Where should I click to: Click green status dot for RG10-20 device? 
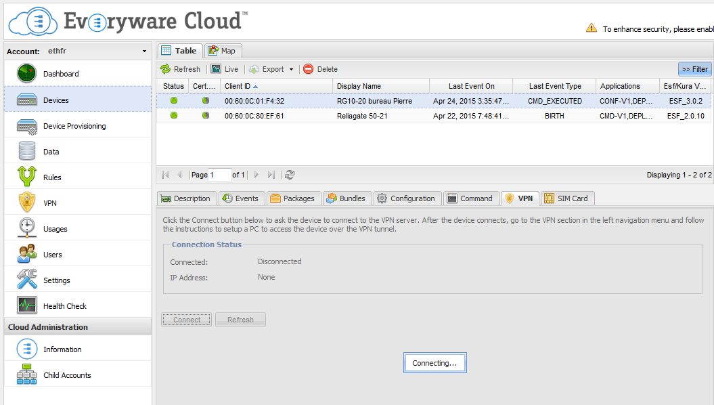pos(174,100)
